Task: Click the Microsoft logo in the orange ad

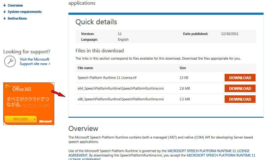Action: point(45,121)
